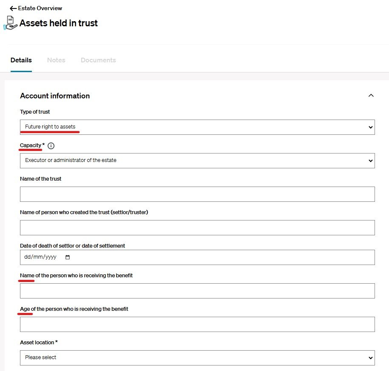This screenshot has width=389, height=371.
Task: Open the Capacity dropdown
Action: [197, 161]
